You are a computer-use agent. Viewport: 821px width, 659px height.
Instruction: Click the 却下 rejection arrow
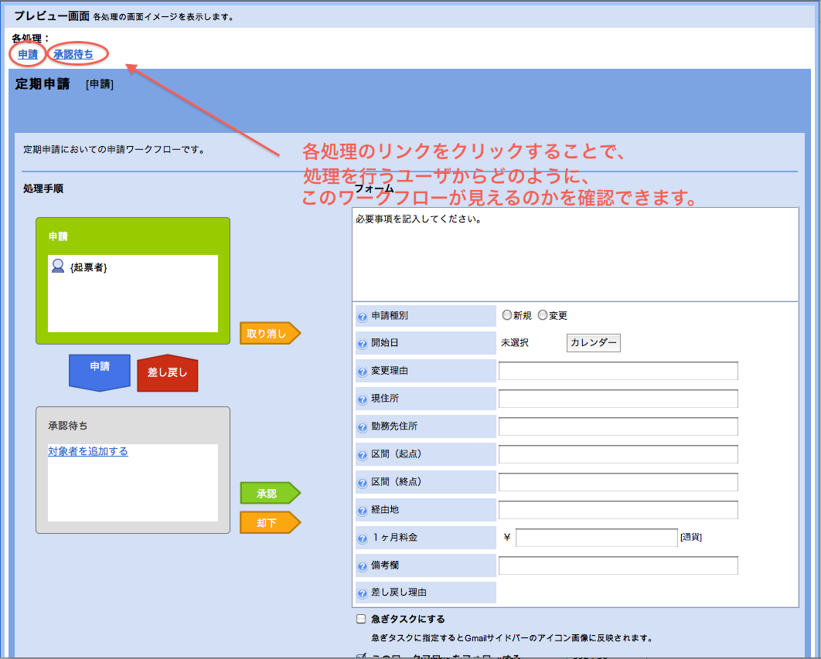(x=269, y=522)
